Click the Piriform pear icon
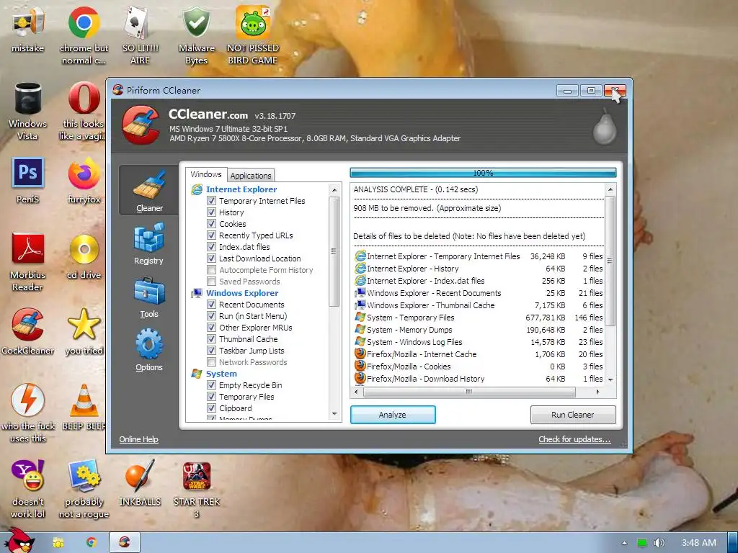 (605, 126)
